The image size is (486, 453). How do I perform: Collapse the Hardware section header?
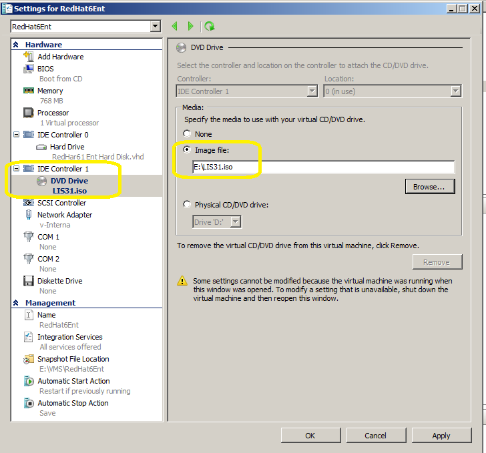tap(16, 45)
